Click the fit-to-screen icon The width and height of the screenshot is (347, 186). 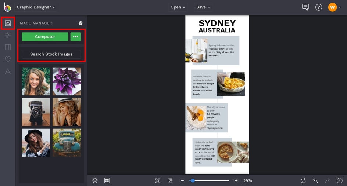158,181
